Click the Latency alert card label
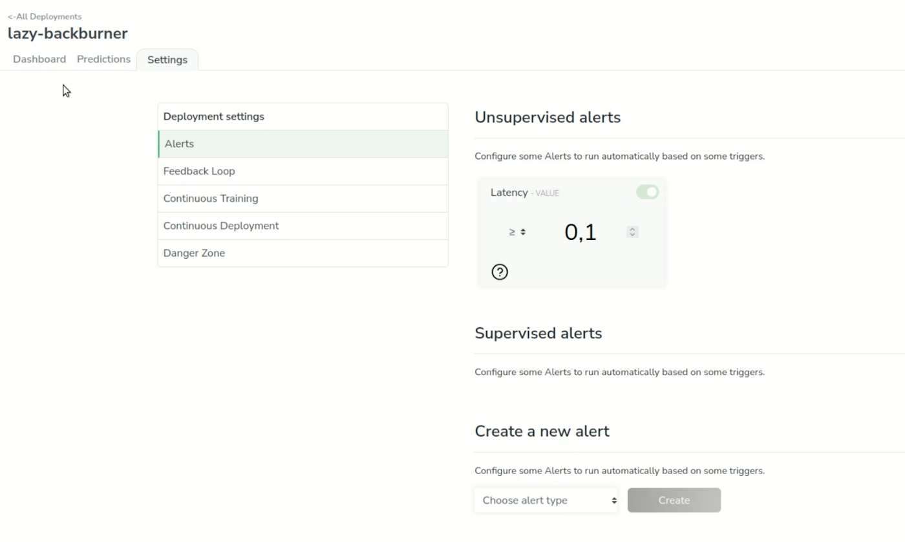905x542 pixels. 509,192
